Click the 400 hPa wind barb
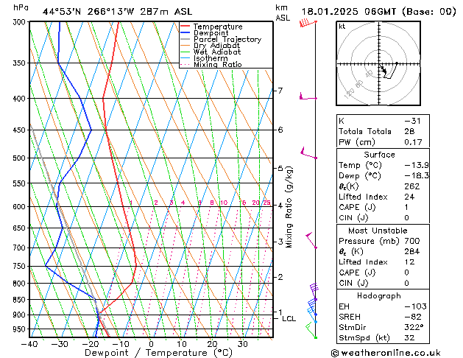 [x=308, y=96]
